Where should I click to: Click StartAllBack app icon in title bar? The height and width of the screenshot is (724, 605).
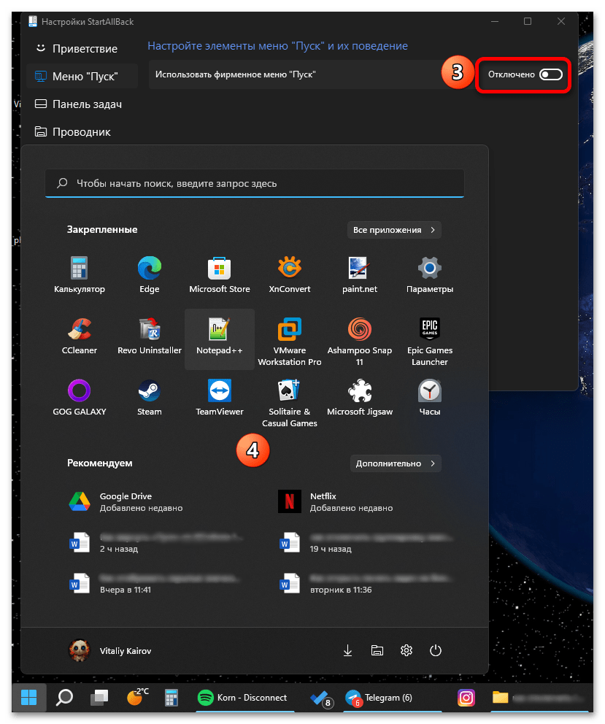33,21
